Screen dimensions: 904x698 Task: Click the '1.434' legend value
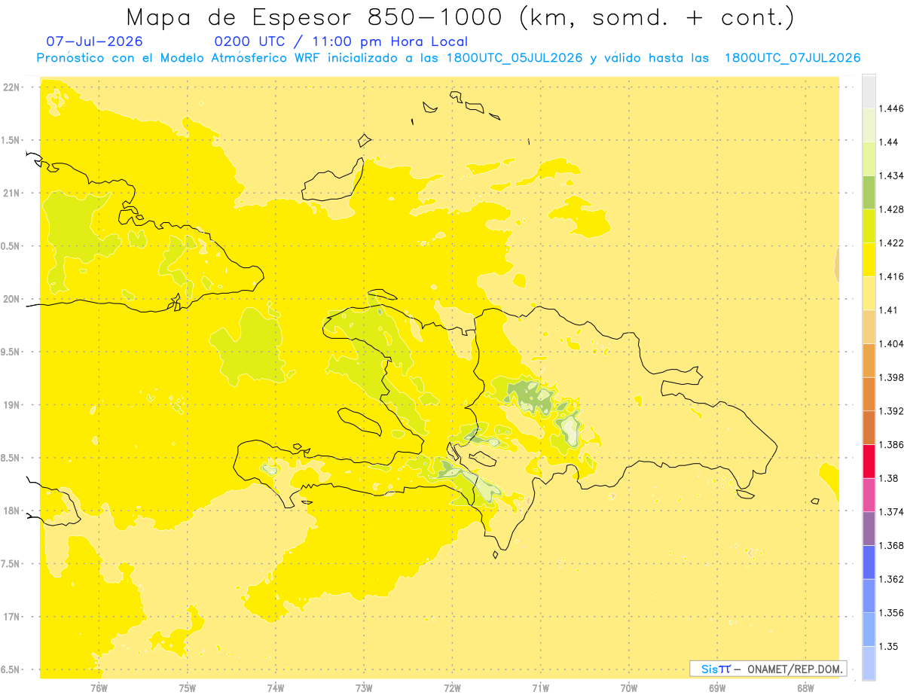point(890,175)
